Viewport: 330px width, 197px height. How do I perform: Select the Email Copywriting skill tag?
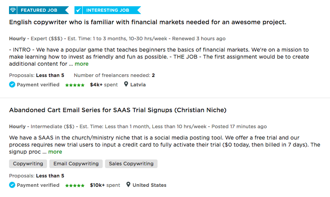tap(76, 164)
